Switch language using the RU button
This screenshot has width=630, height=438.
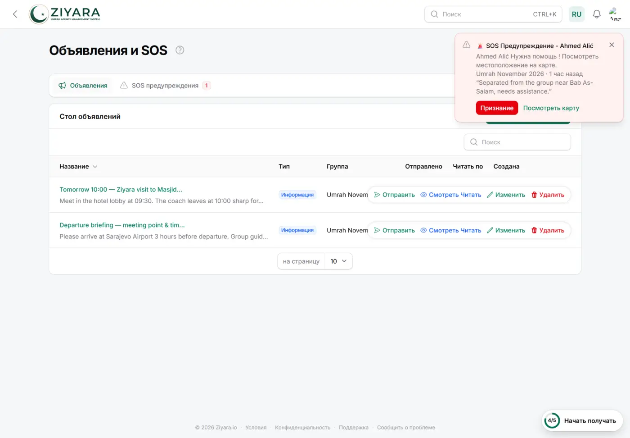point(576,14)
